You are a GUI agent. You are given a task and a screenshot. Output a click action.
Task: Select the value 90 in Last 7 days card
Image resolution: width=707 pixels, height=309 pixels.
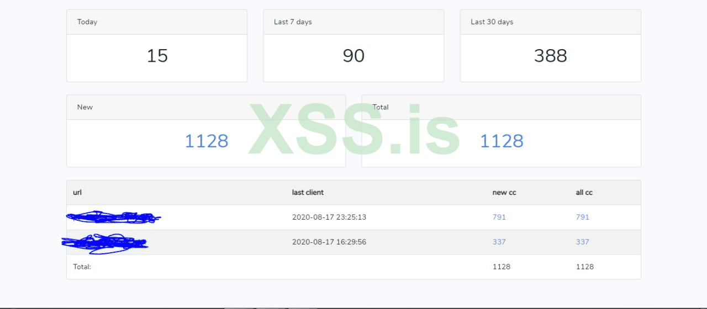(353, 56)
